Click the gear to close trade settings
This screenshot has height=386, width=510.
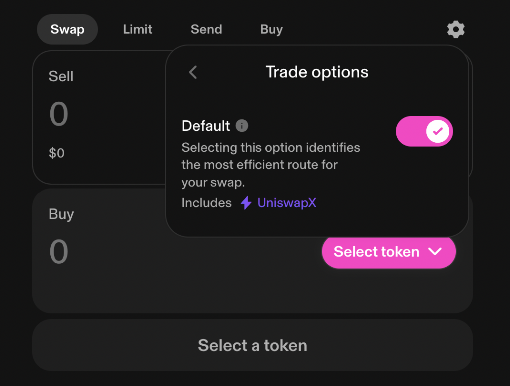point(455,29)
